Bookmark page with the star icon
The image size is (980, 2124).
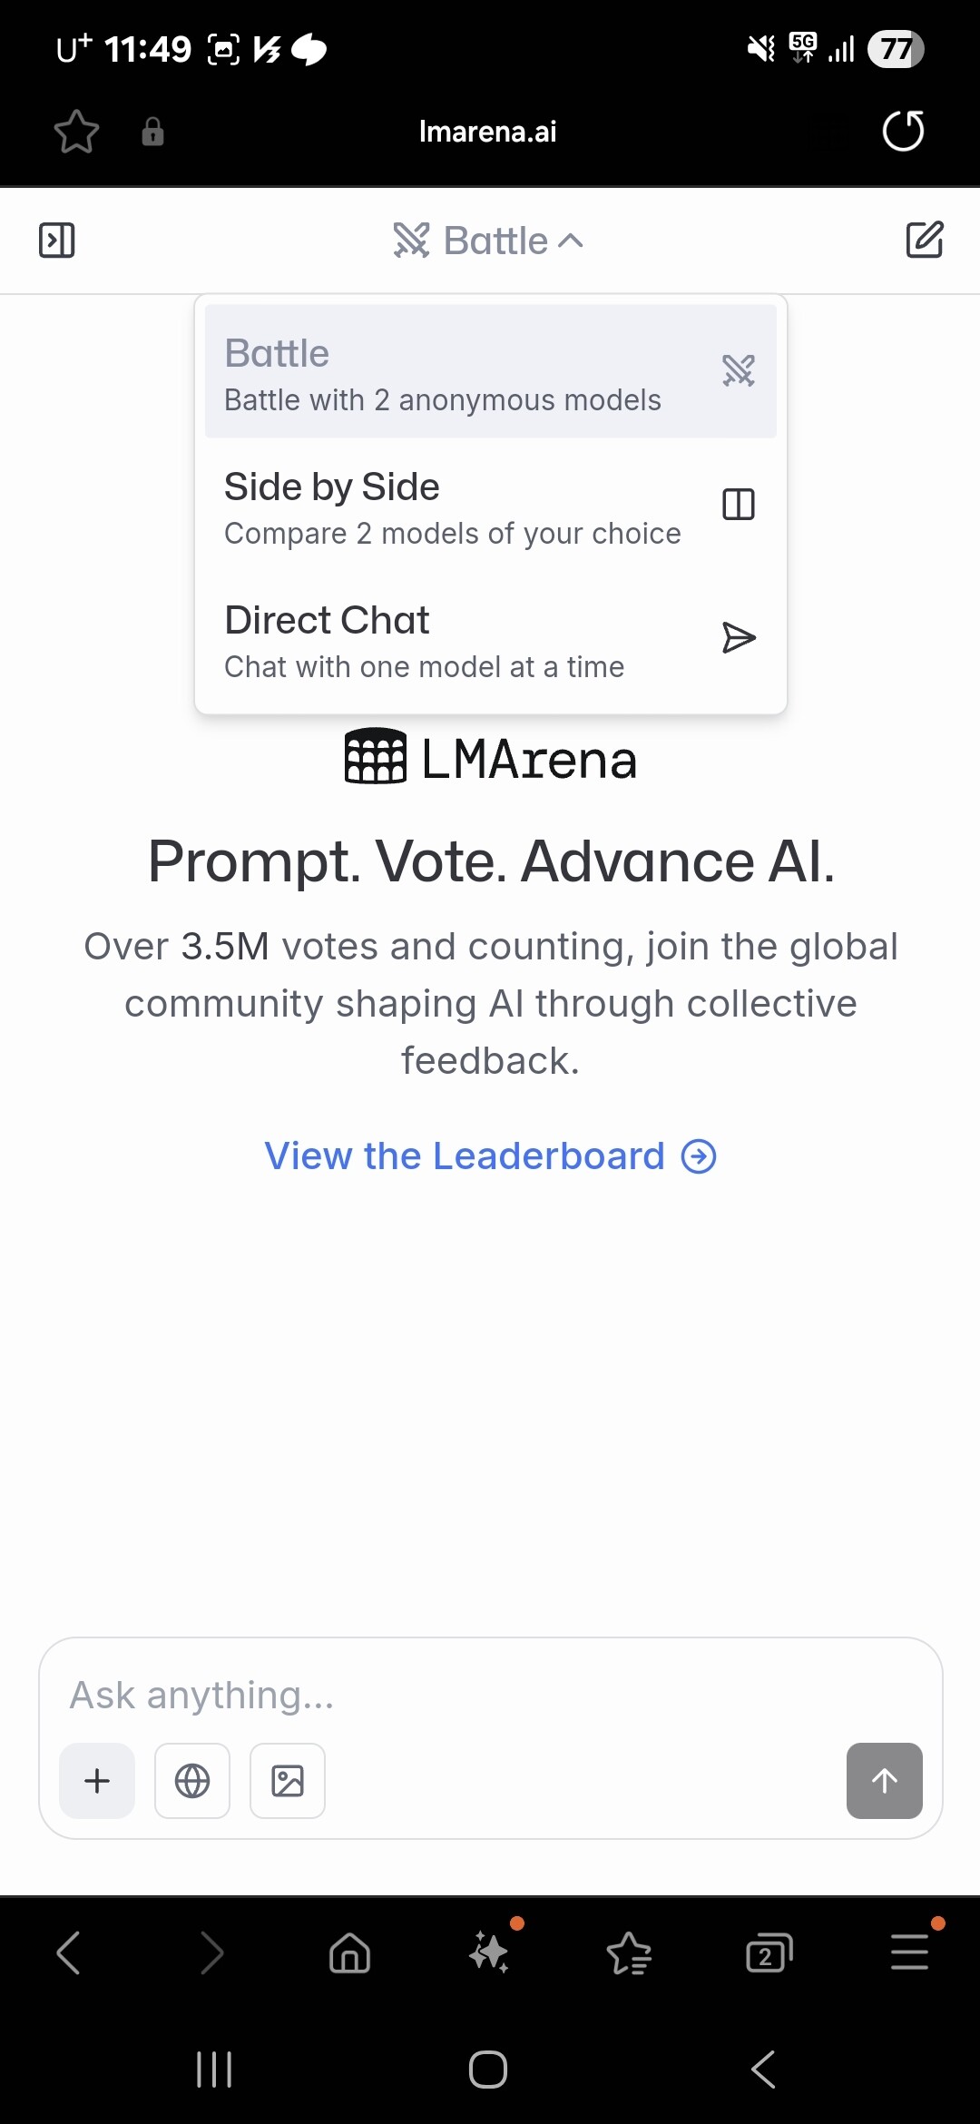(x=76, y=132)
